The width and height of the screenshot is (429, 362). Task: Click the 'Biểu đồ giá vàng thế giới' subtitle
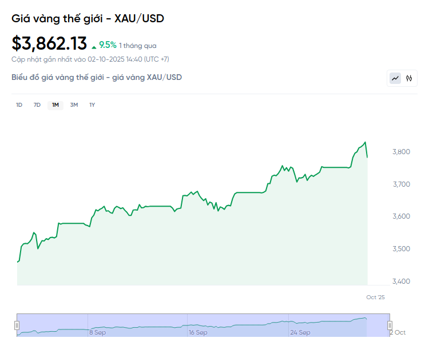(97, 77)
